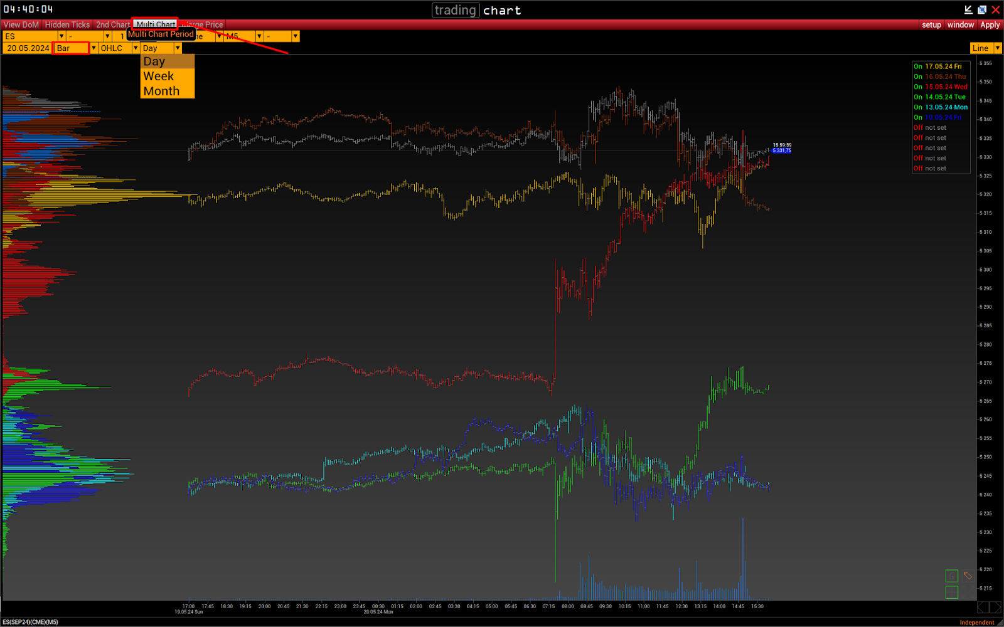Click the 13.05.24 Mon cyan date label

[x=946, y=107]
